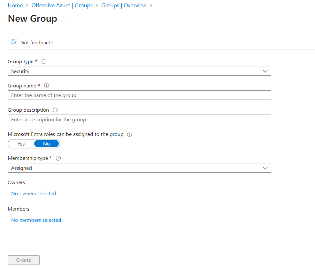Click info icon next to Membership type
The width and height of the screenshot is (315, 269).
58,158
